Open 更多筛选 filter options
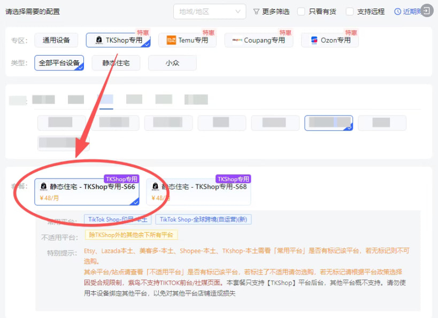 point(271,11)
